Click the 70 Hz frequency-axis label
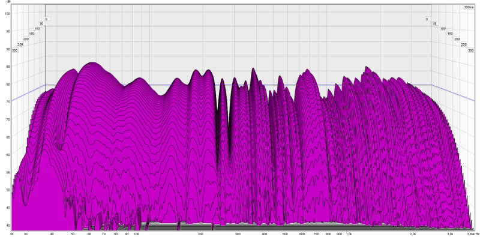Screen dimensions: 480x237 point(104,234)
